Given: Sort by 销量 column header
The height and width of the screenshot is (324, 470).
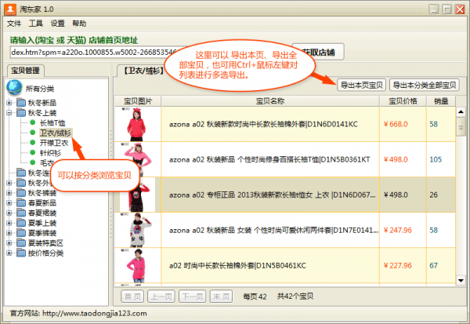Looking at the screenshot, I should pos(441,101).
